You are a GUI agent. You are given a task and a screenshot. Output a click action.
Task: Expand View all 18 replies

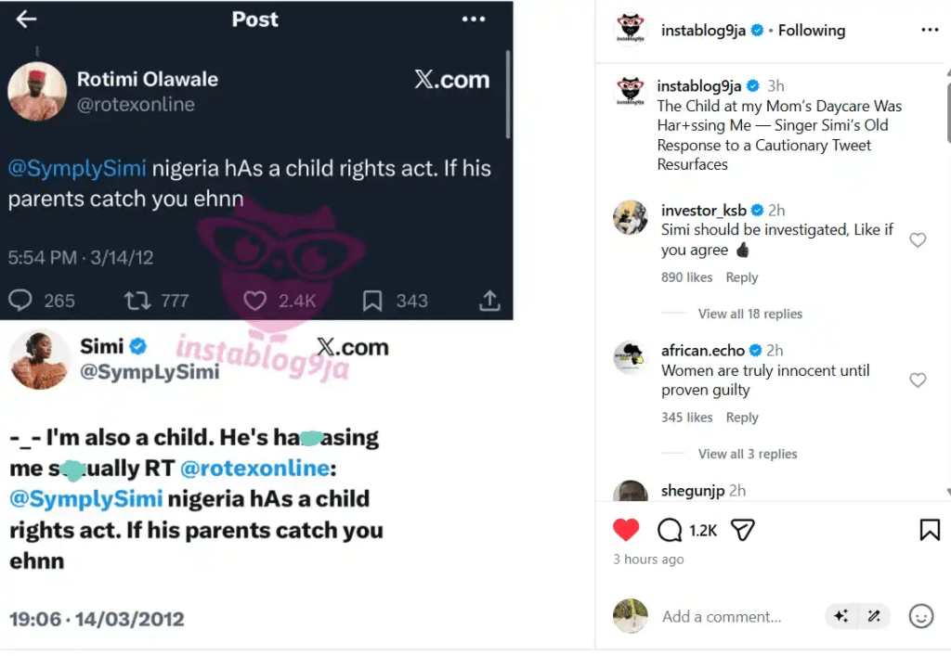point(749,314)
